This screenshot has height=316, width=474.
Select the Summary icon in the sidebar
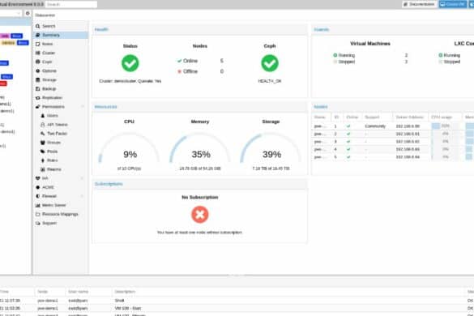(x=38, y=35)
